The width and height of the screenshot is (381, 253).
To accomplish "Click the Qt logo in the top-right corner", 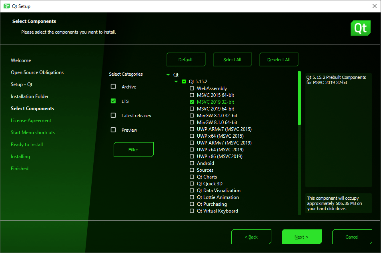I will (x=360, y=28).
